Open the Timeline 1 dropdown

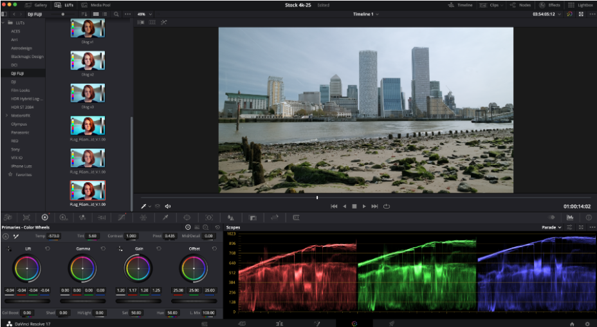366,14
